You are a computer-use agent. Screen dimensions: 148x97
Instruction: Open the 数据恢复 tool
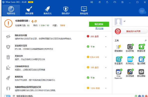tap(141, 48)
